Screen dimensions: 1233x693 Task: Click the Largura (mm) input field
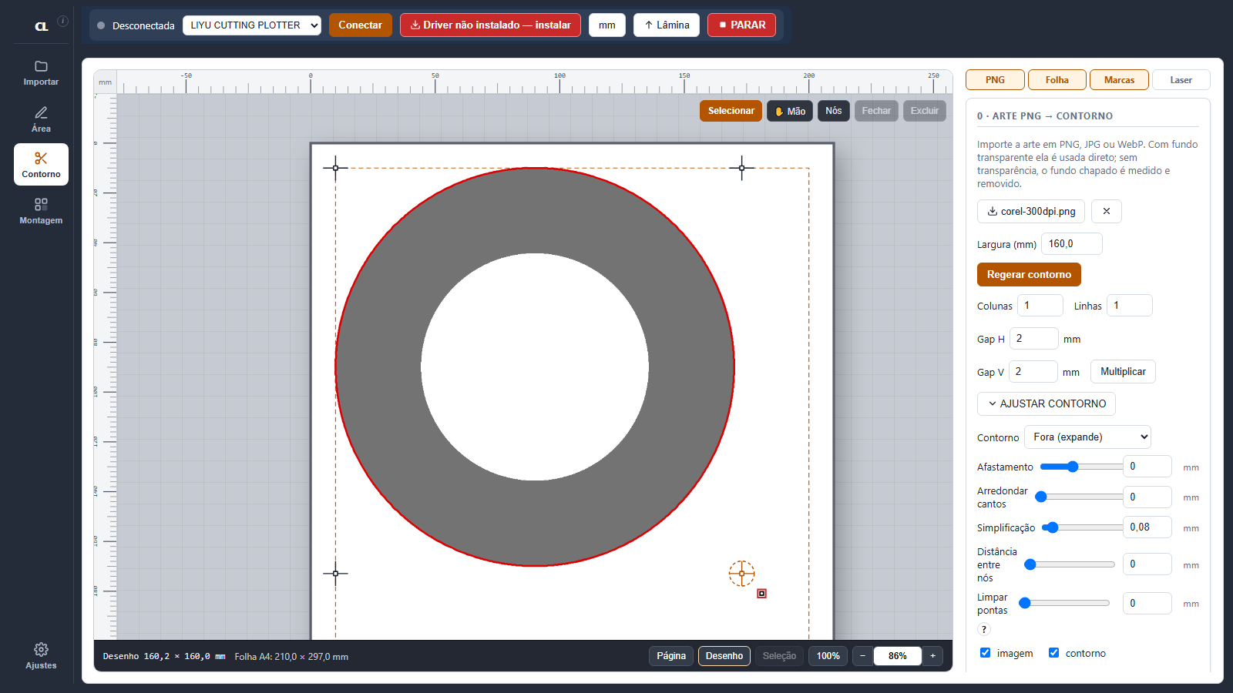point(1072,243)
